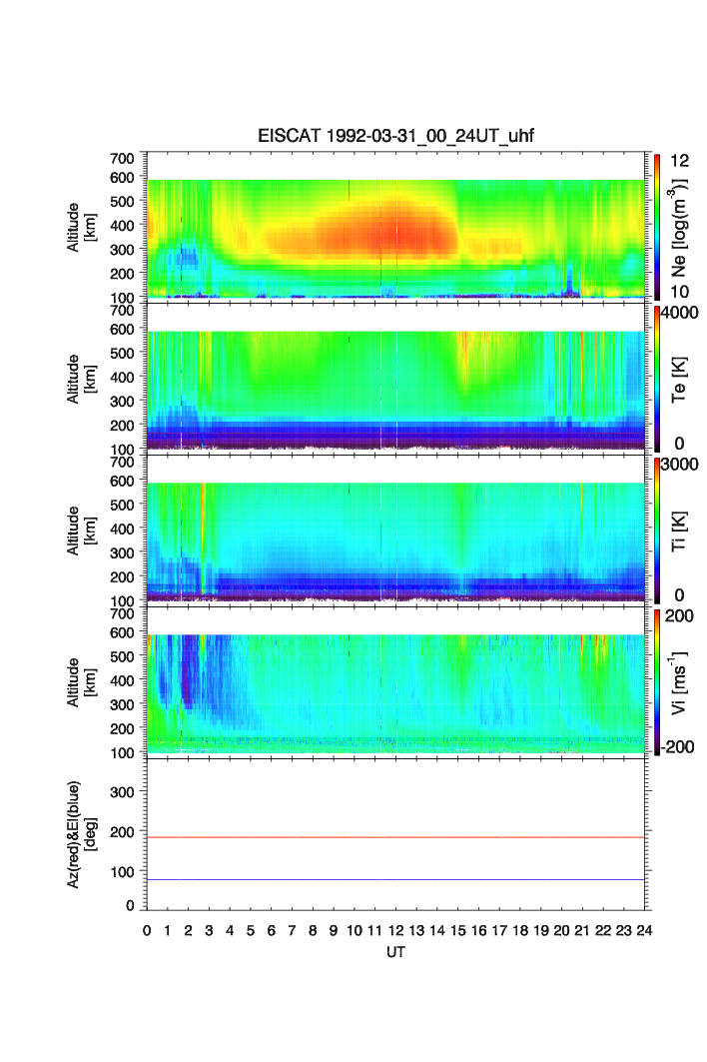This screenshot has height=1062, width=707.
Task: Click the 200 value on Vi scale
Action: (679, 615)
